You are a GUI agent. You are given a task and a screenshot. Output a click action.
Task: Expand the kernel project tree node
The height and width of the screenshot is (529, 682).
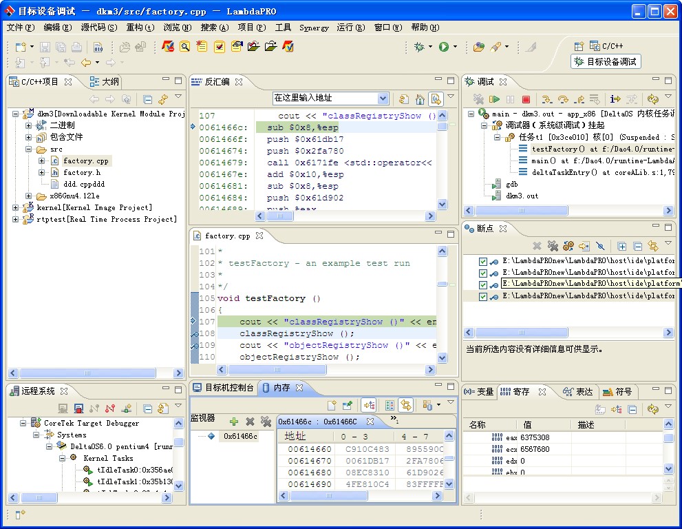17,208
